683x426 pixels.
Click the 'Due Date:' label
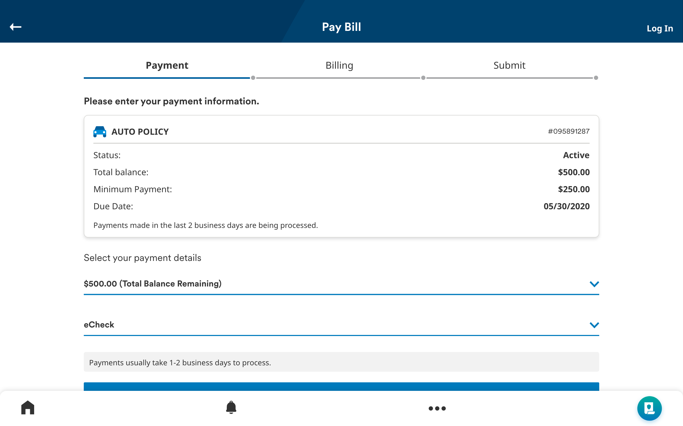(113, 206)
